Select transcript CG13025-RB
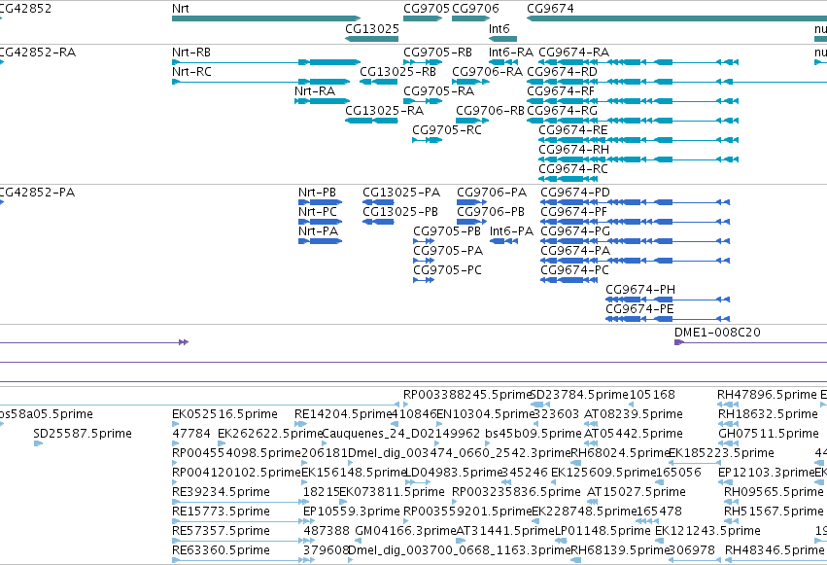827x565 pixels. 397,72
